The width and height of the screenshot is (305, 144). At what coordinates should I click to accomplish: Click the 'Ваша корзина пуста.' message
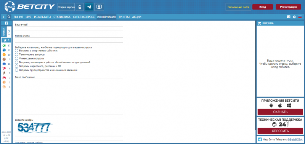tap(280, 61)
